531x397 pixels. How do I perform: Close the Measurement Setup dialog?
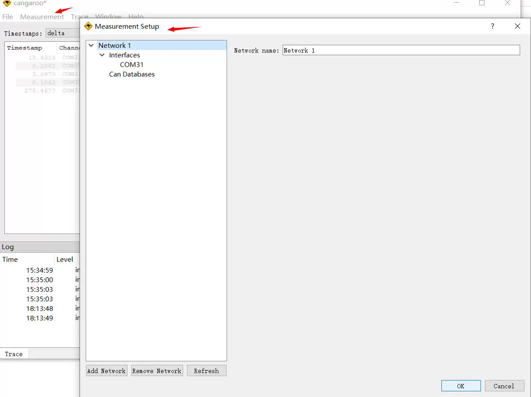[518, 26]
